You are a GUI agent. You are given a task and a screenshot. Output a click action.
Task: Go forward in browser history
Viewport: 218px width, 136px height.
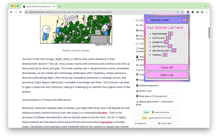click(16, 12)
